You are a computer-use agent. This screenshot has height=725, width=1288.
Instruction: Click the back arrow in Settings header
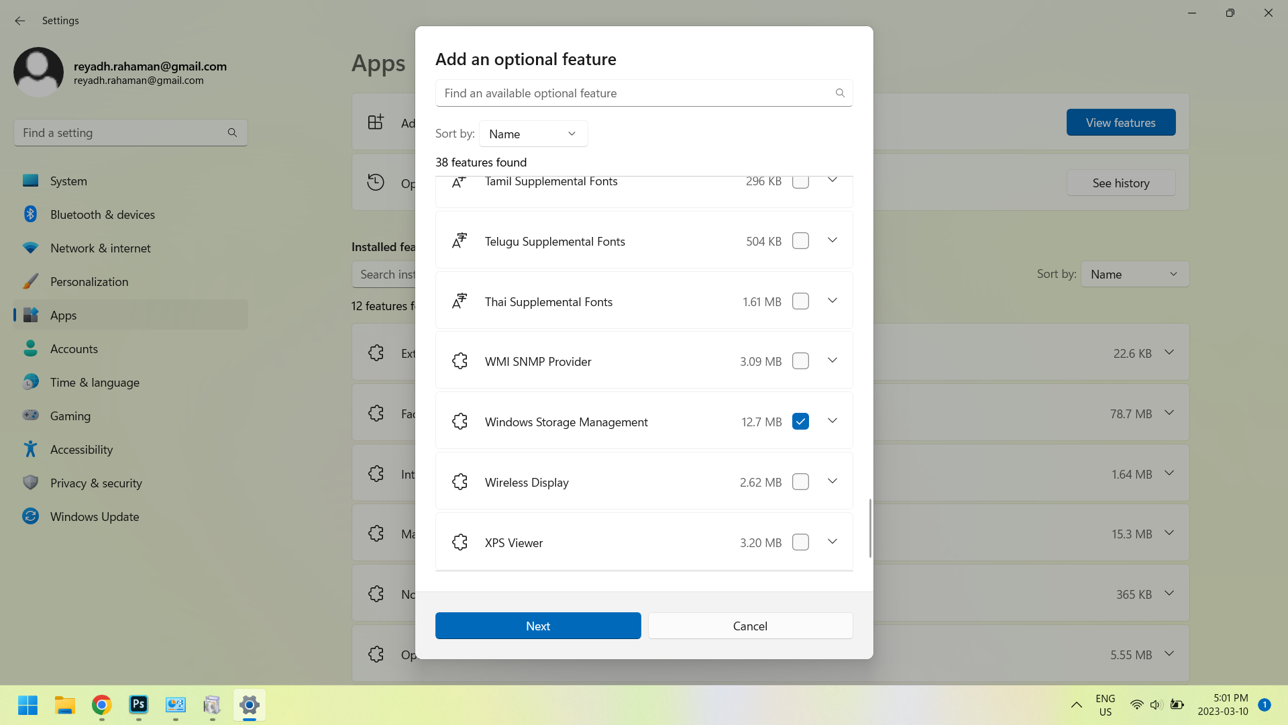[20, 21]
